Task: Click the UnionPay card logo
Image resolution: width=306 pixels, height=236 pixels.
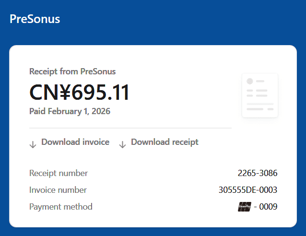Action: coord(245,207)
